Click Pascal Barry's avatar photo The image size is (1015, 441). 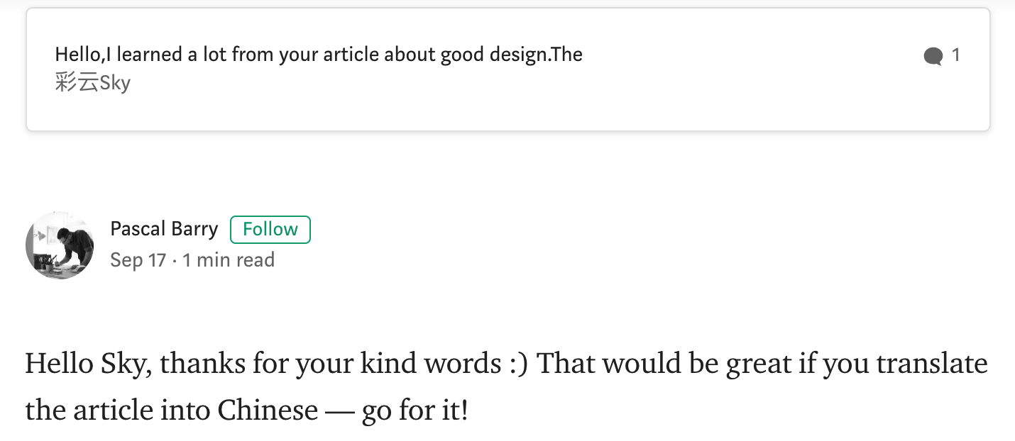click(60, 245)
